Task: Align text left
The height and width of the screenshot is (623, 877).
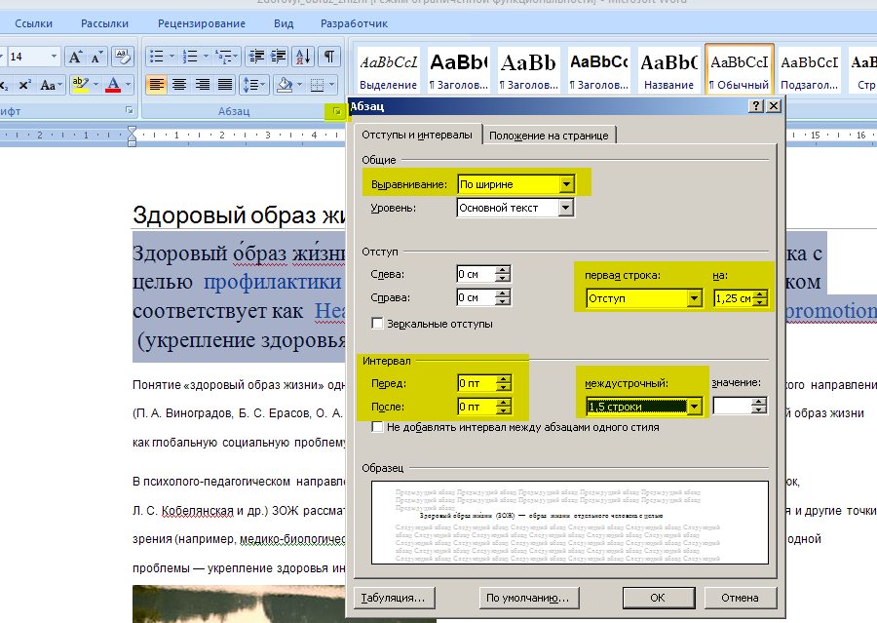Action: [157, 85]
